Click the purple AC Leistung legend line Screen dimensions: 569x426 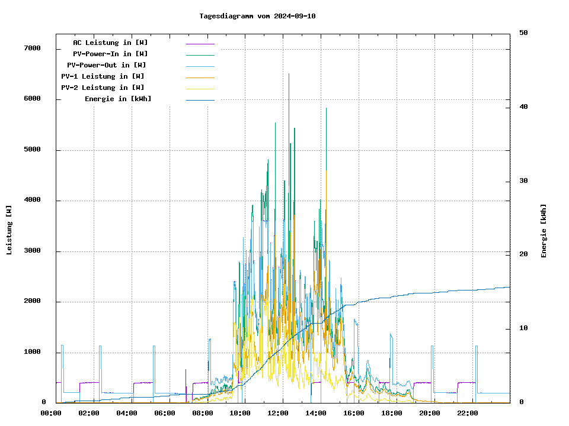[x=200, y=44]
